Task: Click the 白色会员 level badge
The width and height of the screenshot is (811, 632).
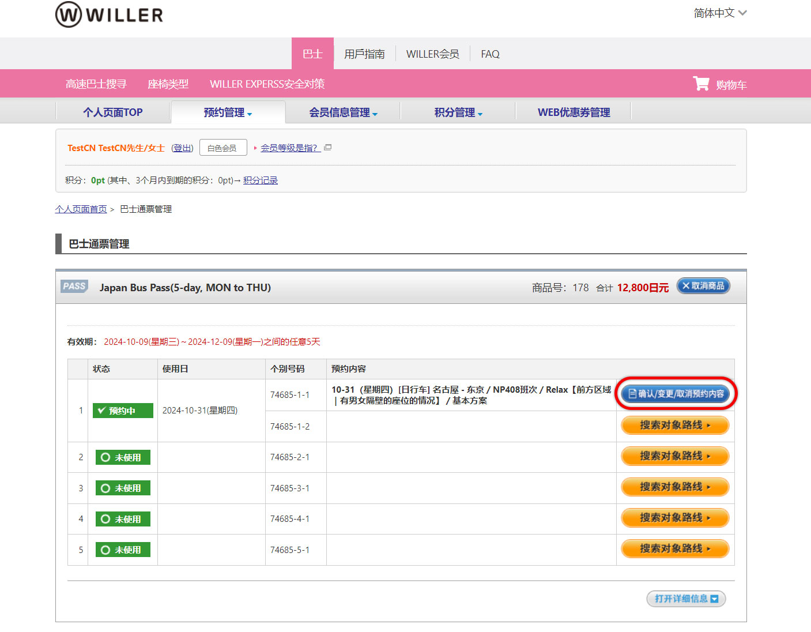Action: pos(223,148)
